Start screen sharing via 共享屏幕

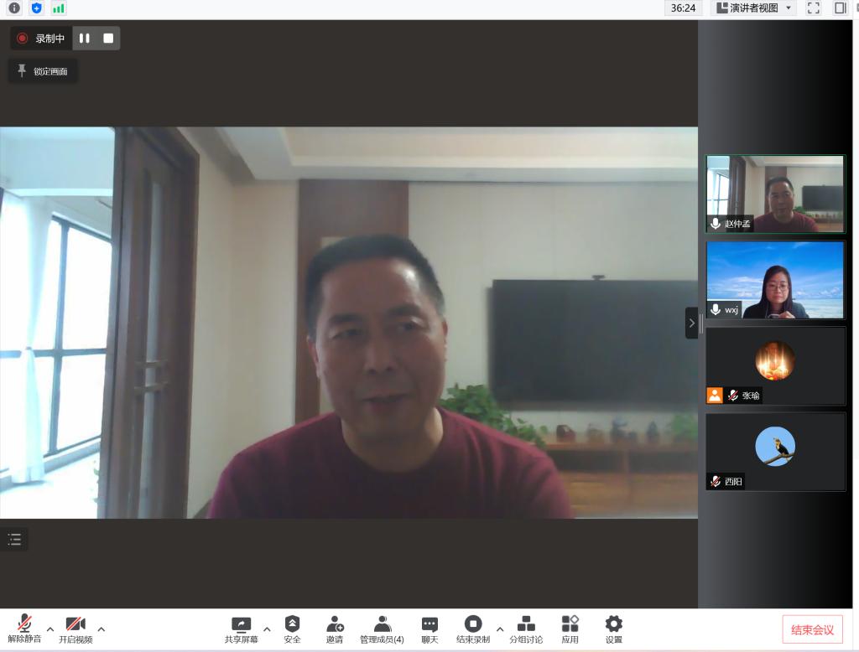(241, 629)
